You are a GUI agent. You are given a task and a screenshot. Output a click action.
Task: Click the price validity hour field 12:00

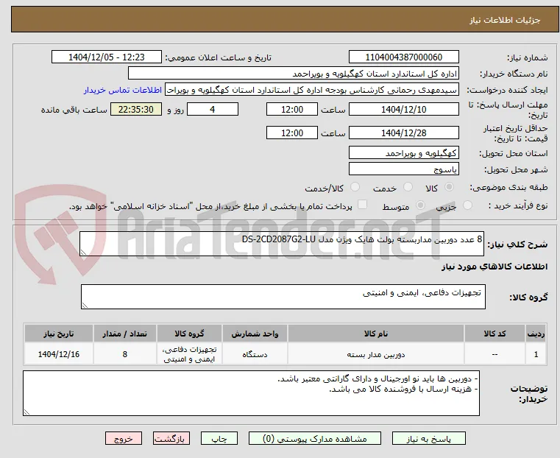pos(292,133)
